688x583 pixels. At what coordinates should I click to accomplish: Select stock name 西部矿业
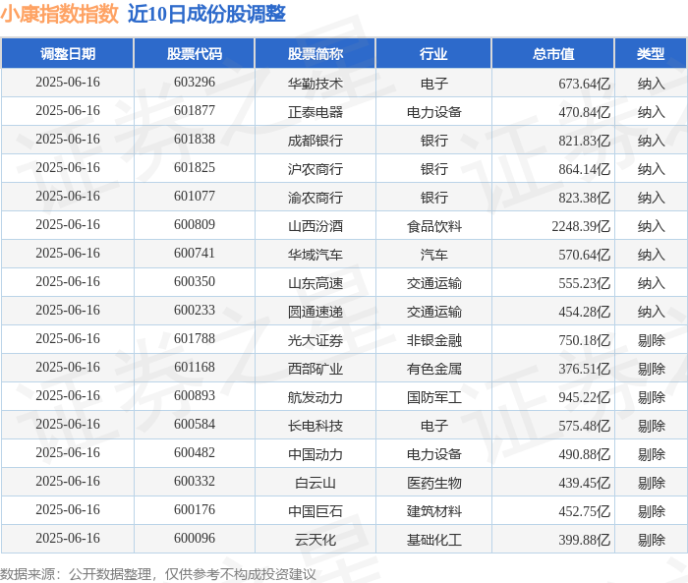pos(315,369)
